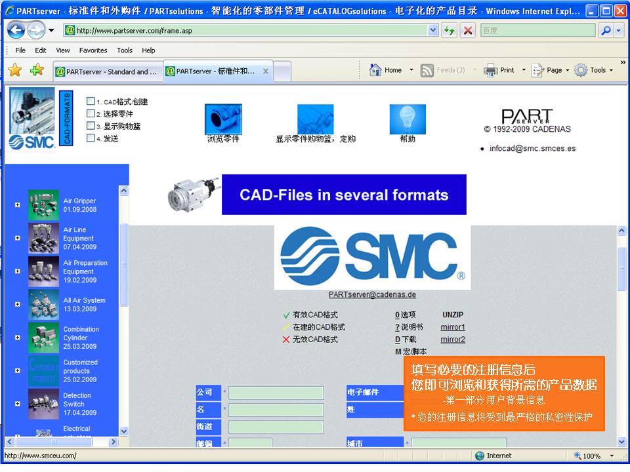Click the Add to Favorites icon

(x=37, y=70)
